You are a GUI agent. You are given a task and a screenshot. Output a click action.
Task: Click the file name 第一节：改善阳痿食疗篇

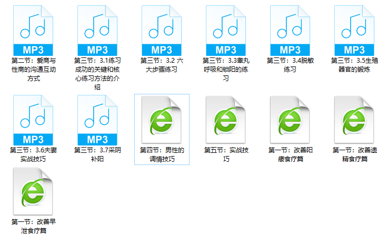(290, 154)
